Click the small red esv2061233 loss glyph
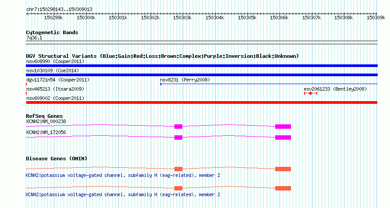Image resolution: width=390 pixels, height=208 pixels. (x=311, y=93)
